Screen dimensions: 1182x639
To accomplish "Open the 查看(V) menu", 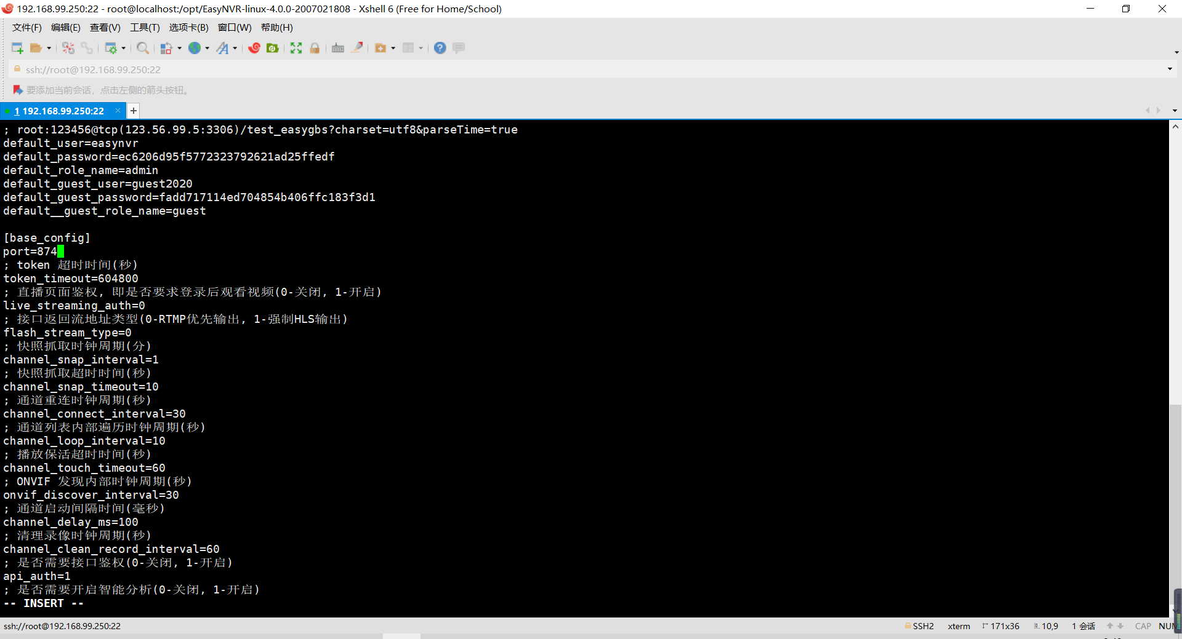I will pyautogui.click(x=105, y=28).
